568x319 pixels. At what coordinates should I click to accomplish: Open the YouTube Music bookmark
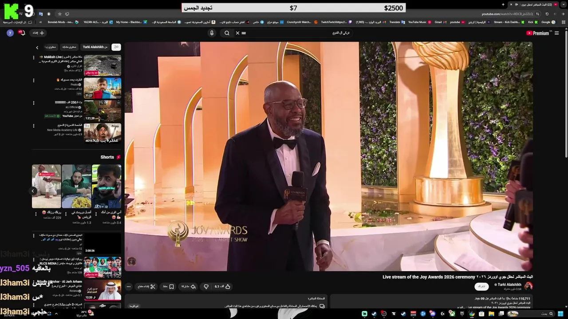click(419, 22)
